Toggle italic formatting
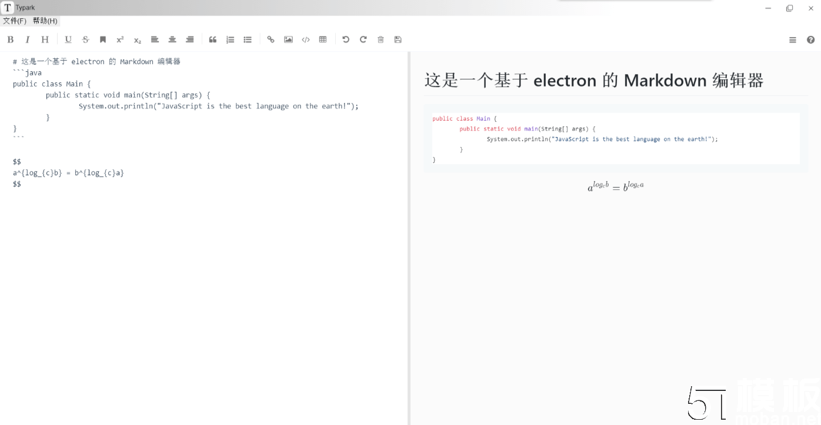Screen dimensions: 821x425 pyautogui.click(x=28, y=39)
